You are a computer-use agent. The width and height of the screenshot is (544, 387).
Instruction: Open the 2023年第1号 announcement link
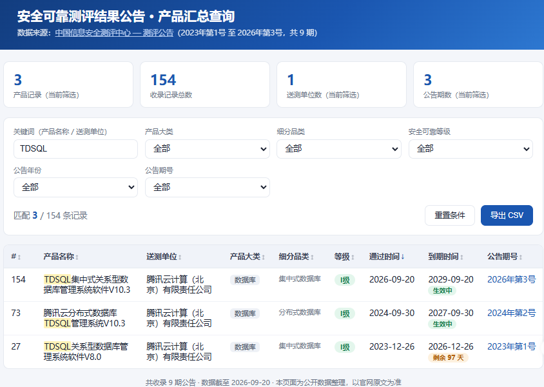(x=511, y=346)
